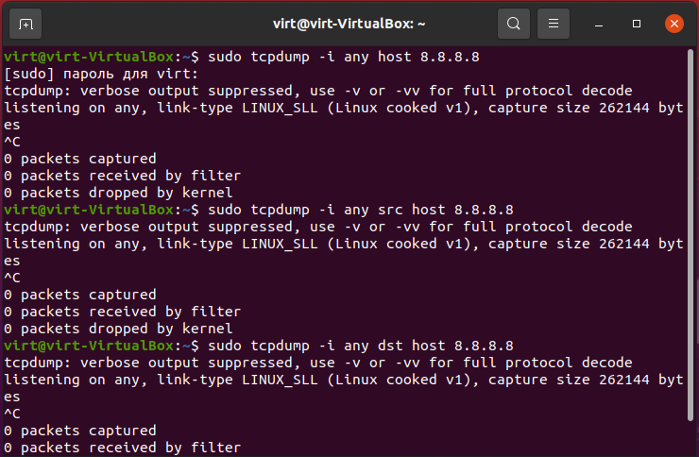Click the window title virt@virt-VirtualBox
The width and height of the screenshot is (699, 457).
click(349, 24)
